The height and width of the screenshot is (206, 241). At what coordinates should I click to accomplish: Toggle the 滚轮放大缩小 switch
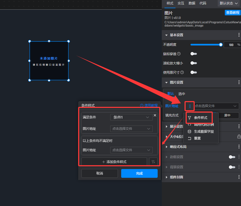194,63
